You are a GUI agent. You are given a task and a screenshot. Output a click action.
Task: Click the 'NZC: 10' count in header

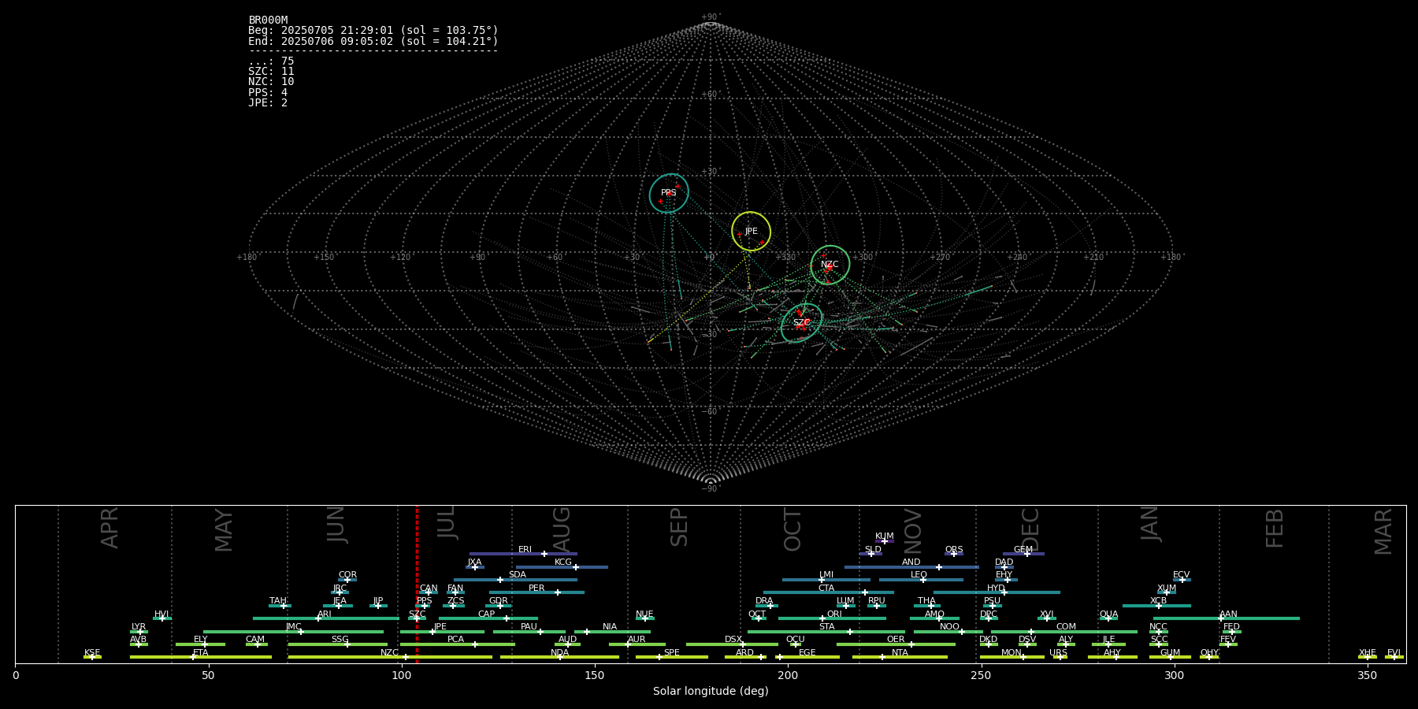[271, 82]
